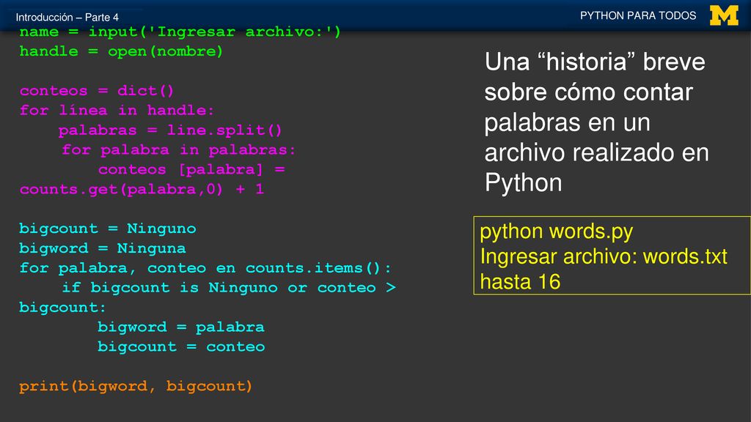Click the output line 'python words.py'

pos(557,232)
